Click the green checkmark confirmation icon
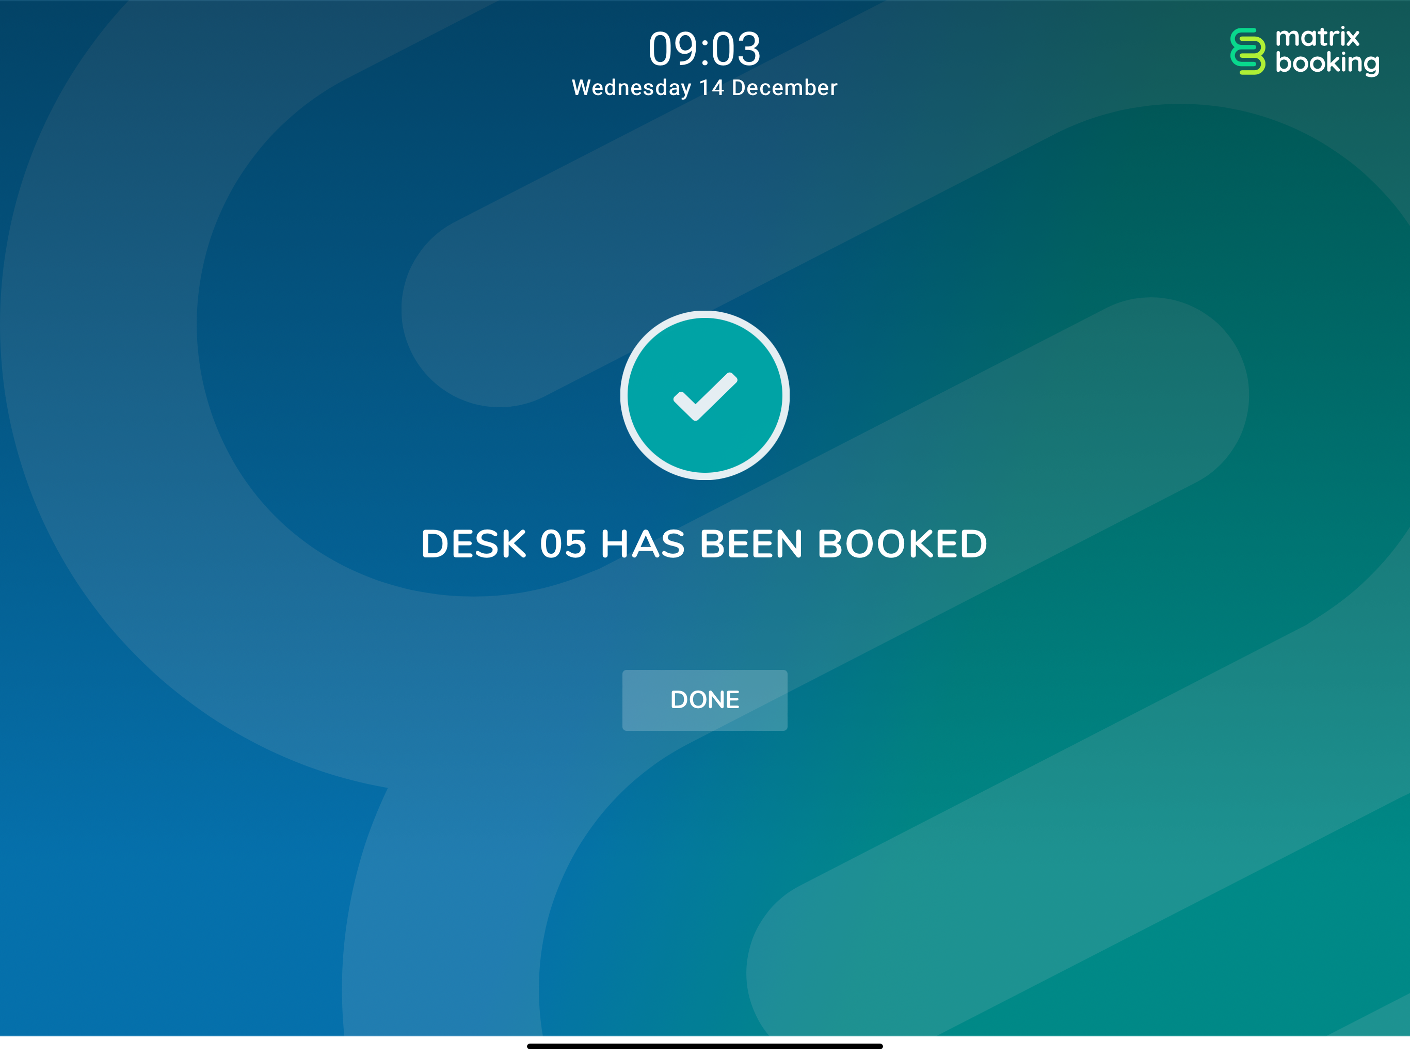 pos(704,395)
